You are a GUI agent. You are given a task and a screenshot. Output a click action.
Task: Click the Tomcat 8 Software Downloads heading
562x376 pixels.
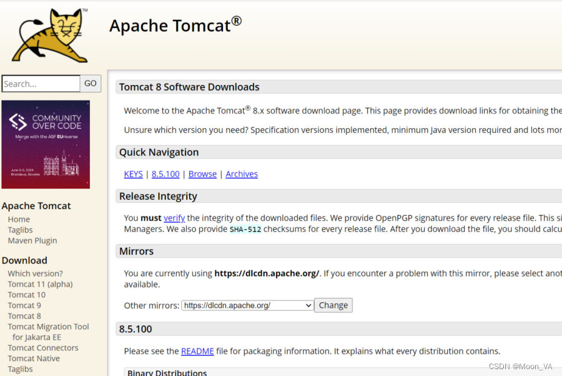click(x=189, y=87)
